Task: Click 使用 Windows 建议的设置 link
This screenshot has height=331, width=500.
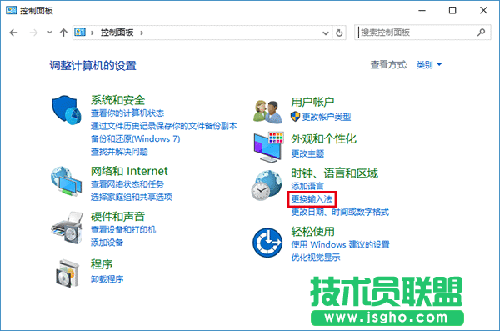Action: (340, 245)
